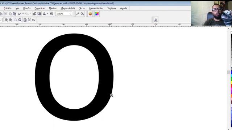The image size is (232, 130).
Task: Expand the Application launcher dropdown arrow
Action: pos(47,14)
